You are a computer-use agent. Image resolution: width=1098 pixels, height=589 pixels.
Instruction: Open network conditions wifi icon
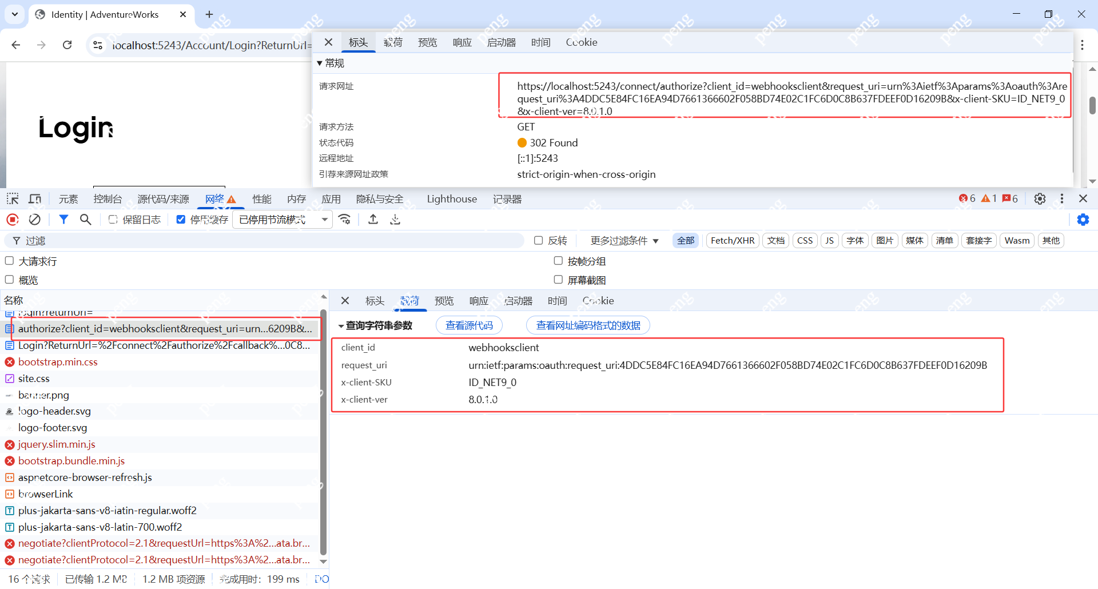click(x=345, y=220)
